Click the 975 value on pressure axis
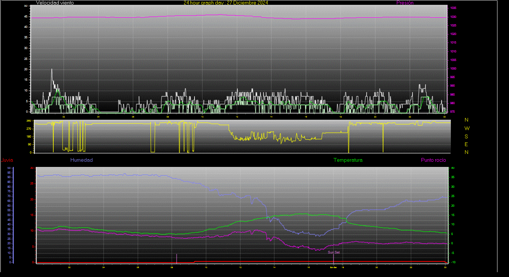509x277 pixels. [452, 112]
